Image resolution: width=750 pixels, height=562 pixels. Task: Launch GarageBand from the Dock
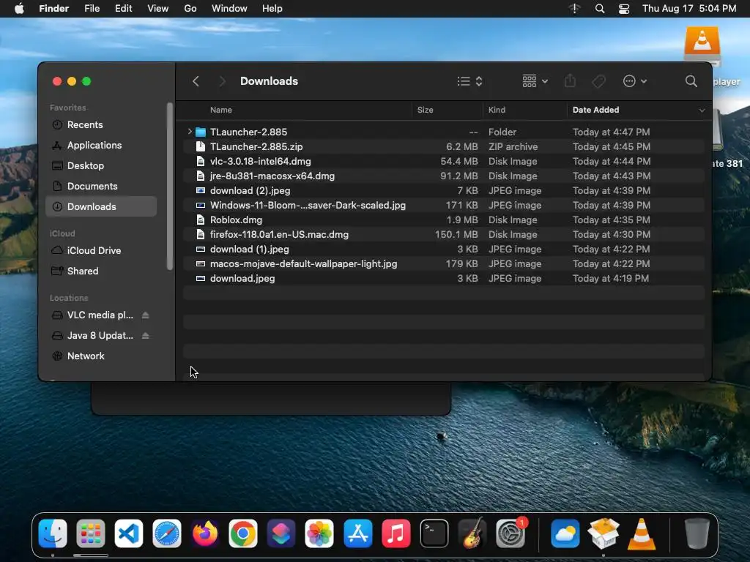click(x=472, y=533)
